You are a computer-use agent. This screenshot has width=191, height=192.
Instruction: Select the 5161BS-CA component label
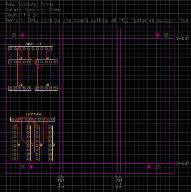pyautogui.click(x=33, y=44)
